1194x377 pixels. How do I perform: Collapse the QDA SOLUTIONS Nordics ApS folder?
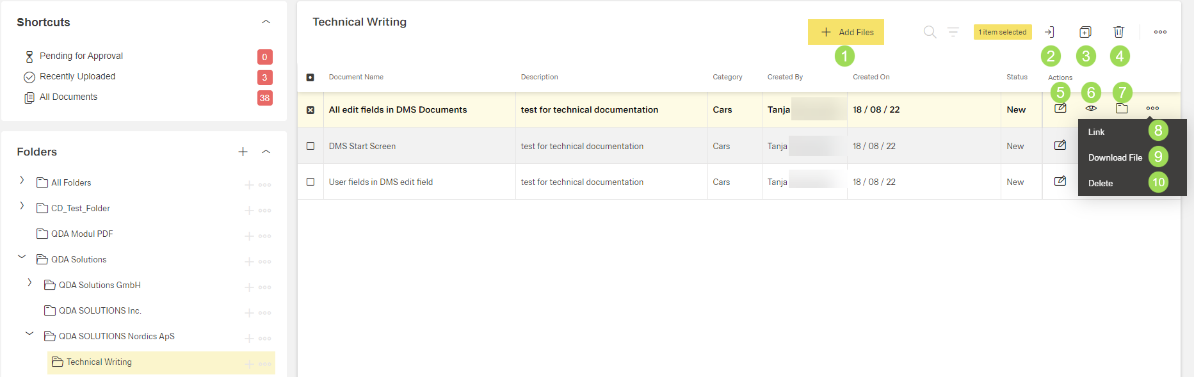pos(29,333)
